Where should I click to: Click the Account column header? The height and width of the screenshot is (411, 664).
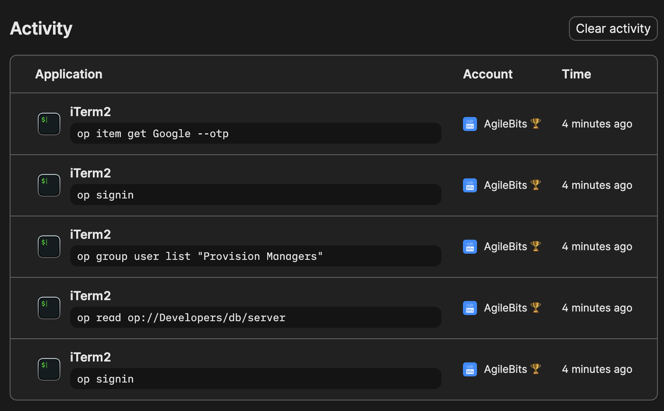[x=488, y=74]
